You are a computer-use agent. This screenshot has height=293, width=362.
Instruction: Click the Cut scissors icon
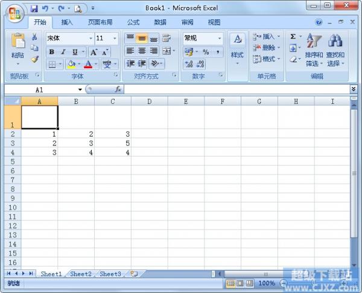click(34, 37)
